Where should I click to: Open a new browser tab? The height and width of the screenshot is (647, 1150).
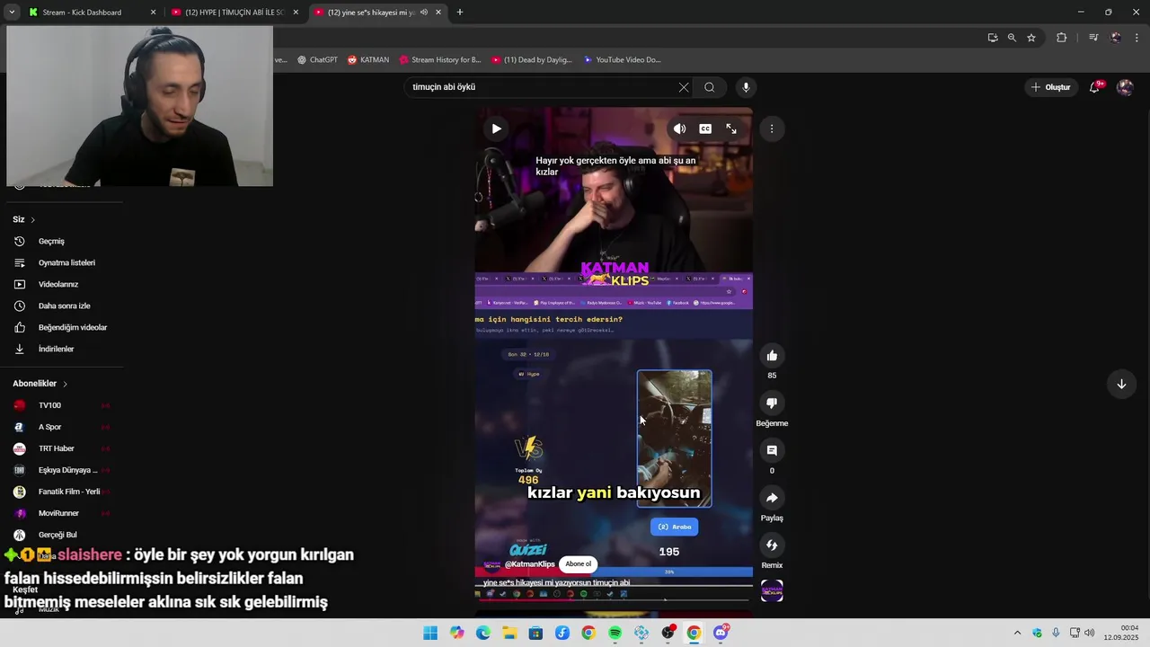460,13
